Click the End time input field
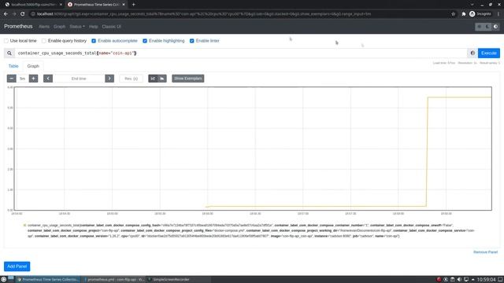Image resolution: width=504 pixels, height=283 pixels. [x=79, y=79]
